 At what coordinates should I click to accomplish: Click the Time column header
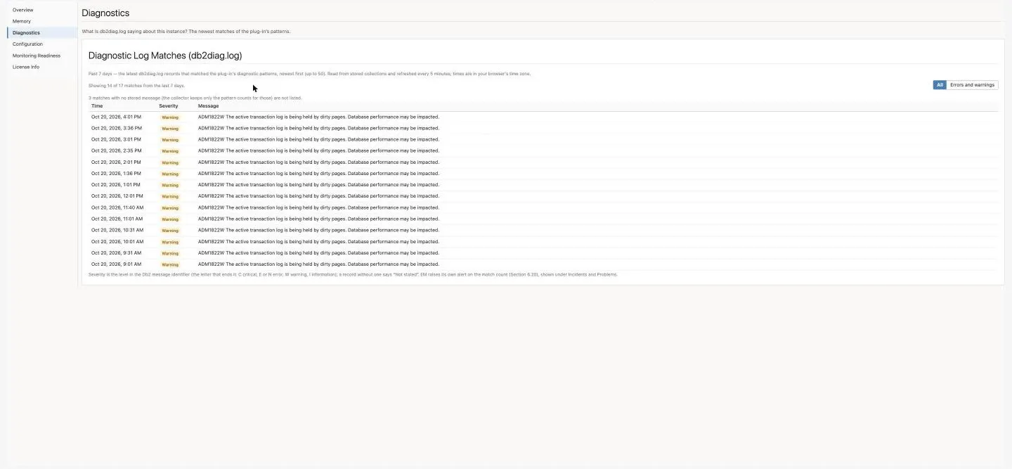(97, 106)
